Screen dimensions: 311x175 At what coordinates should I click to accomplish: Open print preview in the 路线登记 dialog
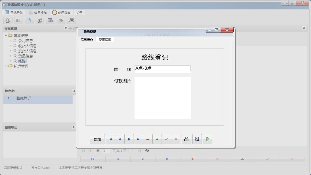coord(197,139)
